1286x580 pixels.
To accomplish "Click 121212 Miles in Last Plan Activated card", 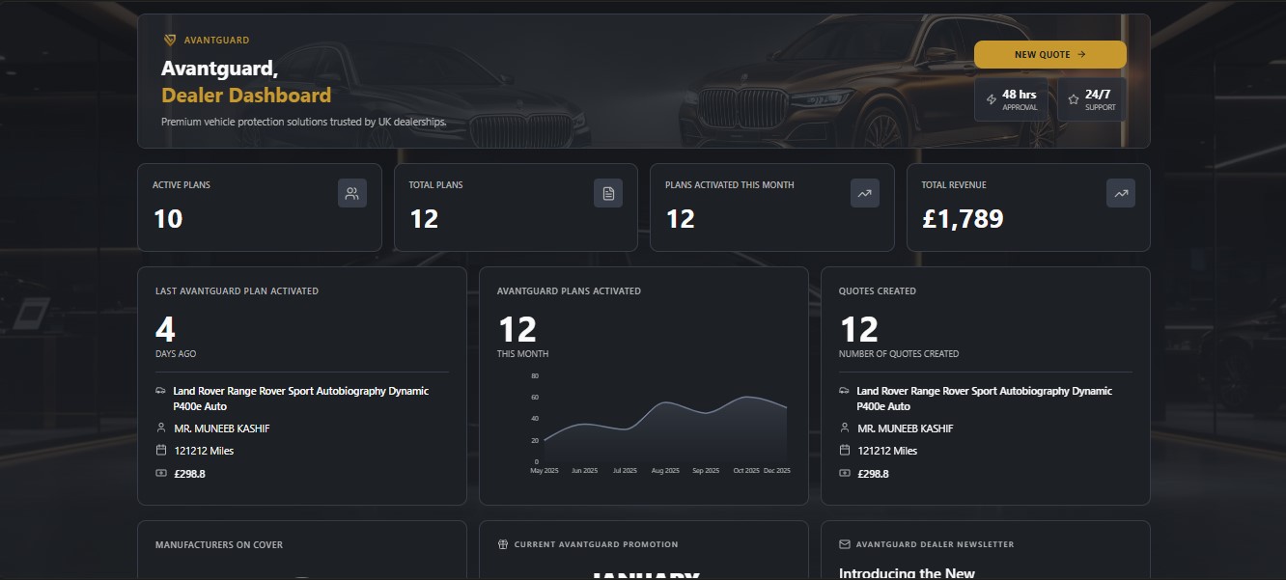I will (203, 451).
